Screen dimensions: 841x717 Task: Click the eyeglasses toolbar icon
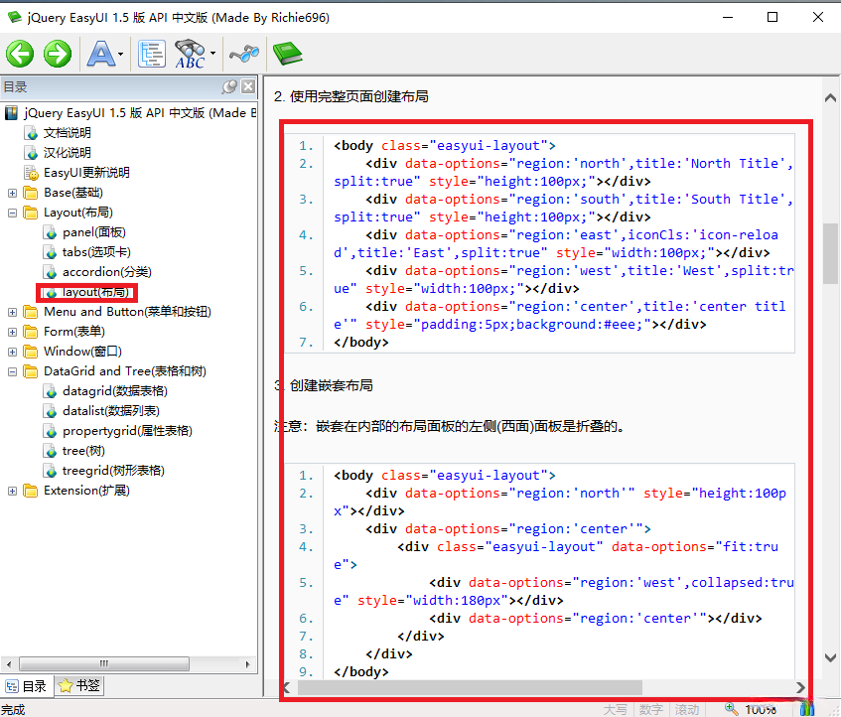[x=243, y=54]
